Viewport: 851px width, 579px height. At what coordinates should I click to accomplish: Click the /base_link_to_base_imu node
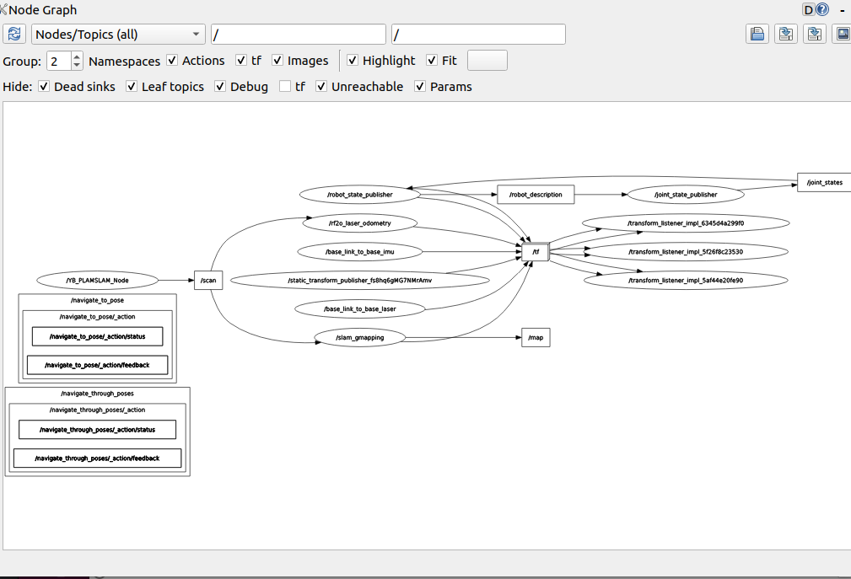360,252
